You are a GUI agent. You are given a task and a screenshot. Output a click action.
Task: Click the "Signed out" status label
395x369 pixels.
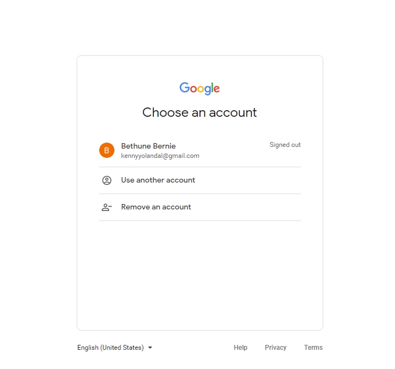pyautogui.click(x=285, y=145)
